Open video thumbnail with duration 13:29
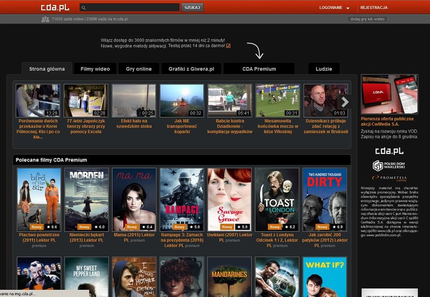This screenshot has width=430, height=297. 38,100
